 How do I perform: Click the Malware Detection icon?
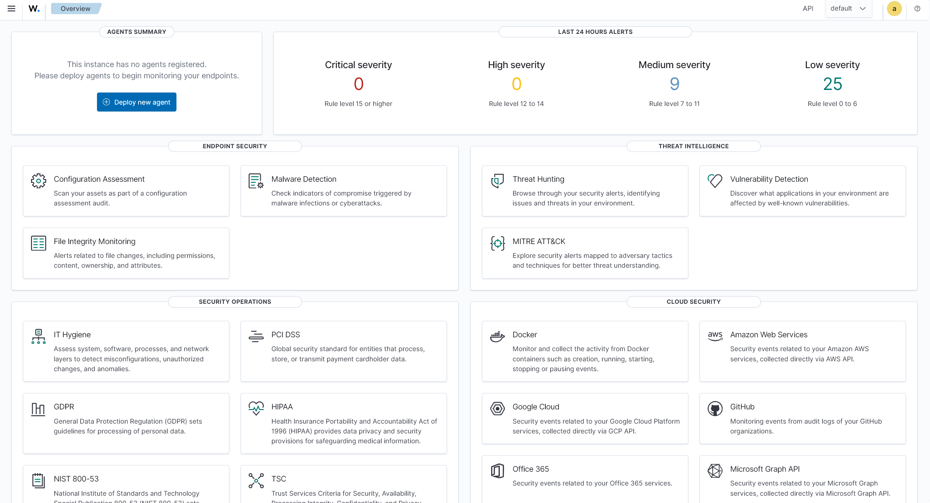coord(256,181)
